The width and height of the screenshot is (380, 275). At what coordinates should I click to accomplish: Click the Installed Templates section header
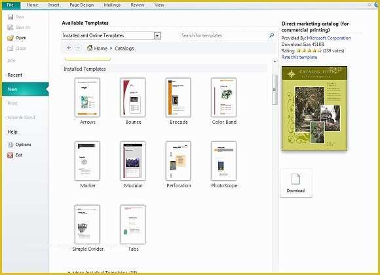pos(164,69)
